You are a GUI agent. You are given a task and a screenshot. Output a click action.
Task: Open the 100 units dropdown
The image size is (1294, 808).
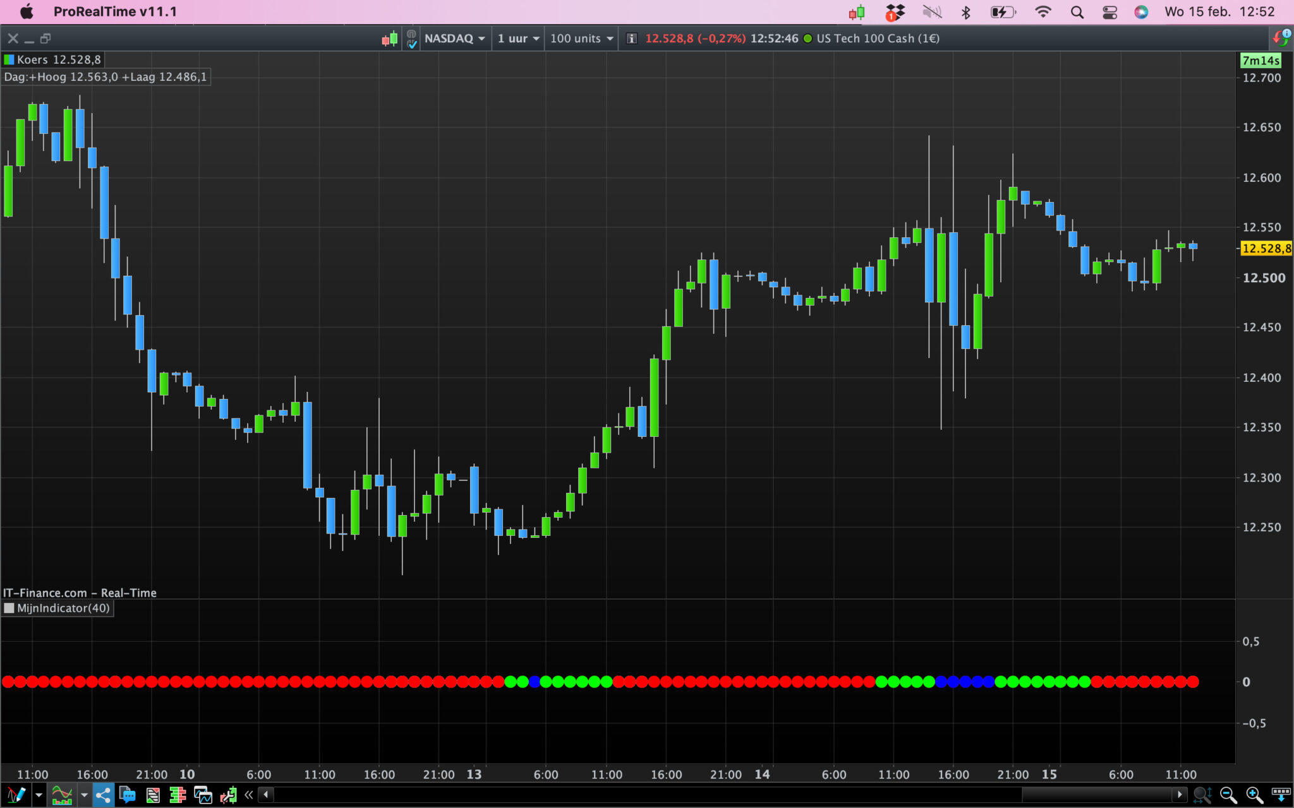pos(581,39)
